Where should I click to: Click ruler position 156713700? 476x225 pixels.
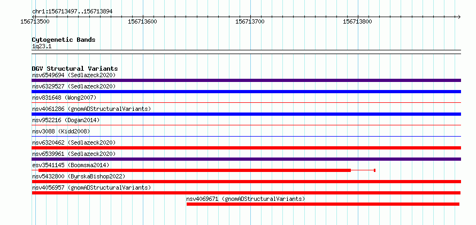click(250, 21)
